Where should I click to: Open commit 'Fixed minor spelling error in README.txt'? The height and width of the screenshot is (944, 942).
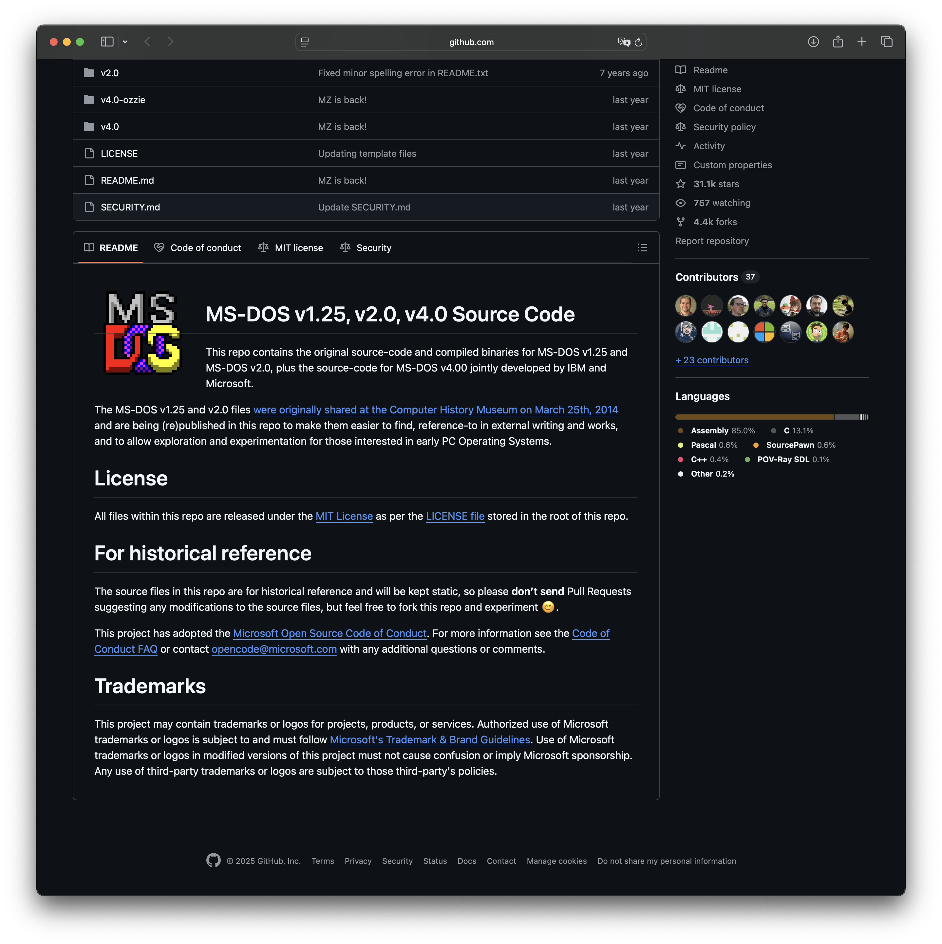[x=403, y=73]
